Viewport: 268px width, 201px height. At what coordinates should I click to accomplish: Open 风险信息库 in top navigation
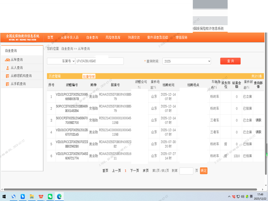(x=113, y=38)
